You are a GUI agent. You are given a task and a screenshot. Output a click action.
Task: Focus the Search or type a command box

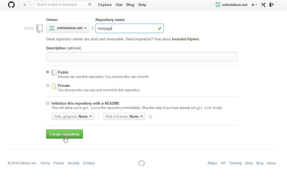pos(64,5)
